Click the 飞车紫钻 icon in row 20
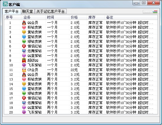Image resolution: width=162 pixels, height=125 pixels. [x=24, y=112]
